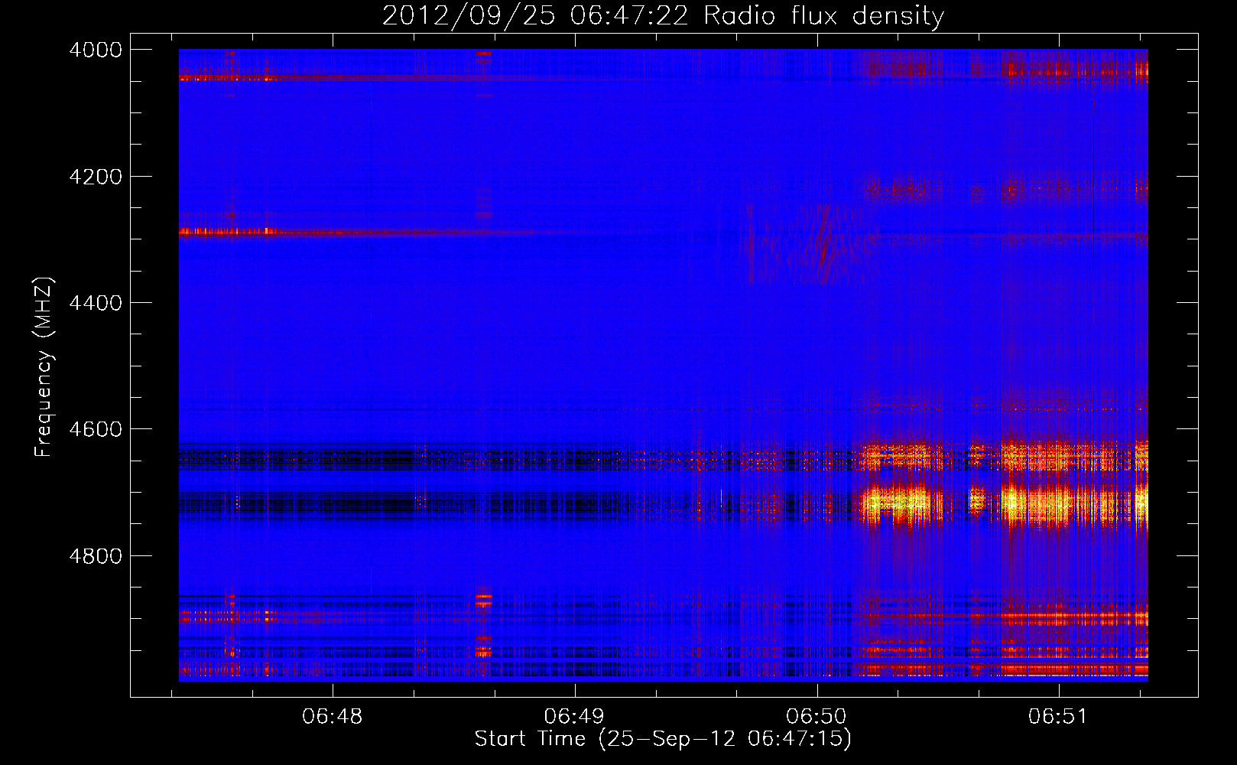The image size is (1237, 765).
Task: Click the '4800' frequency axis label
Action: (x=96, y=556)
